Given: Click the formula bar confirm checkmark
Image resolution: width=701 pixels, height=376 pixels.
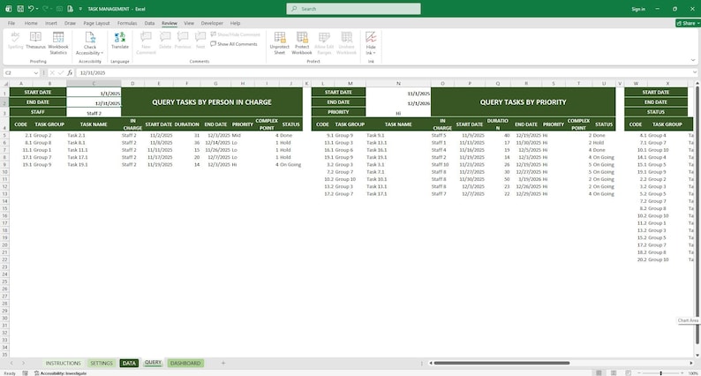Looking at the screenshot, I should [x=61, y=72].
